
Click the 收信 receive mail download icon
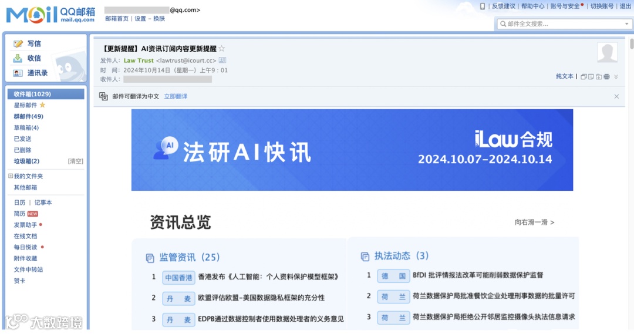[18, 58]
